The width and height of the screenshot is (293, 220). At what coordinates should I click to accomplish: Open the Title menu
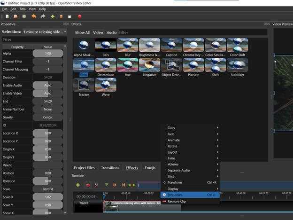tap(23, 9)
